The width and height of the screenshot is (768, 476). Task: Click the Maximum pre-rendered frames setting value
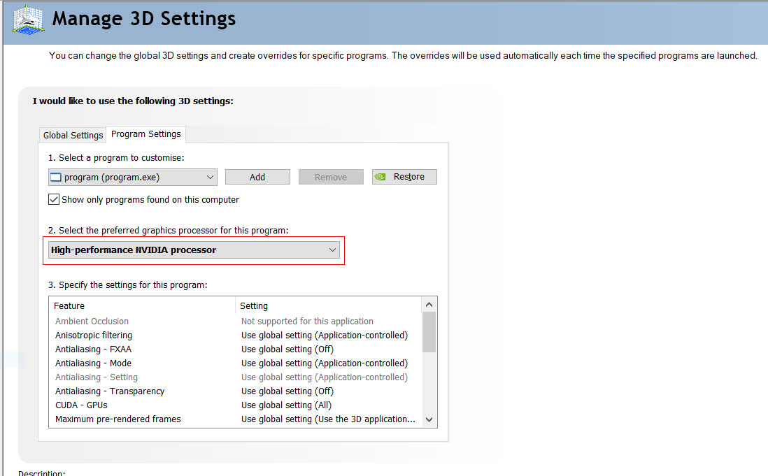coord(328,419)
